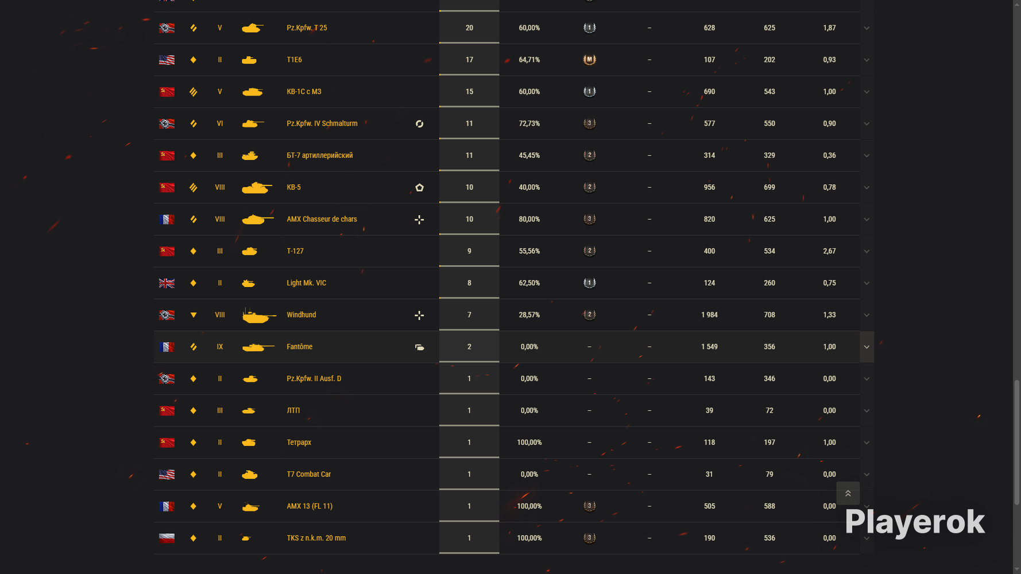Click the crosshair icon on Windhund row
This screenshot has width=1021, height=574.
point(419,315)
